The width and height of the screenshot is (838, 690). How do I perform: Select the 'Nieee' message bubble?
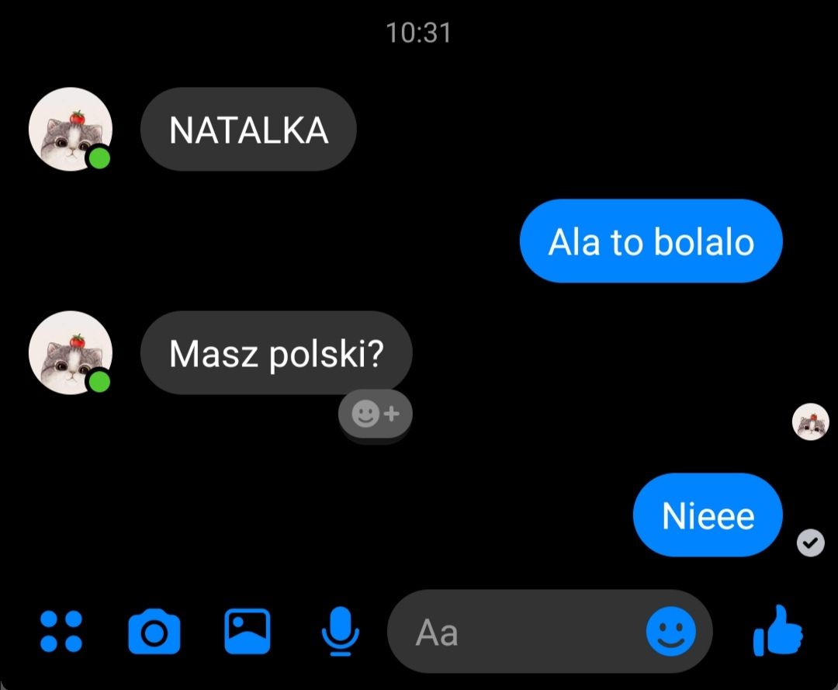pos(708,515)
